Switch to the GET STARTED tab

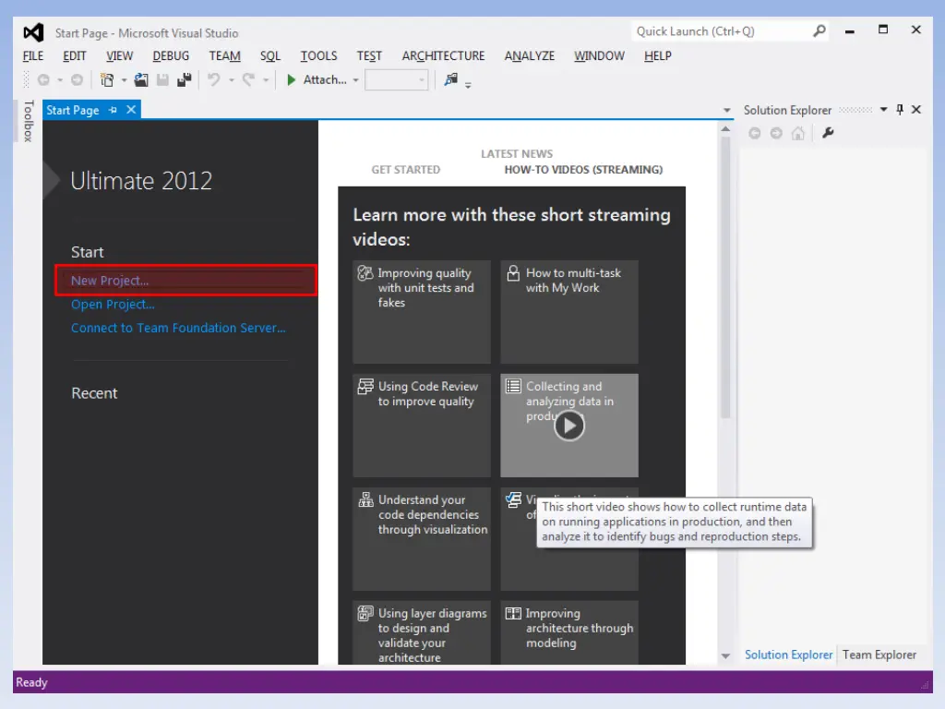coord(406,170)
